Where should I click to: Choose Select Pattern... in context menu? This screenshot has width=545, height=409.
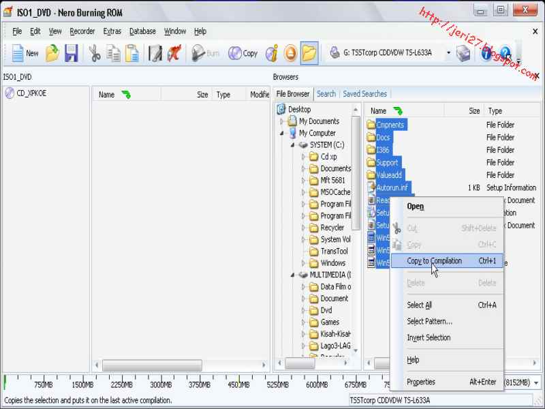pyautogui.click(x=447, y=321)
